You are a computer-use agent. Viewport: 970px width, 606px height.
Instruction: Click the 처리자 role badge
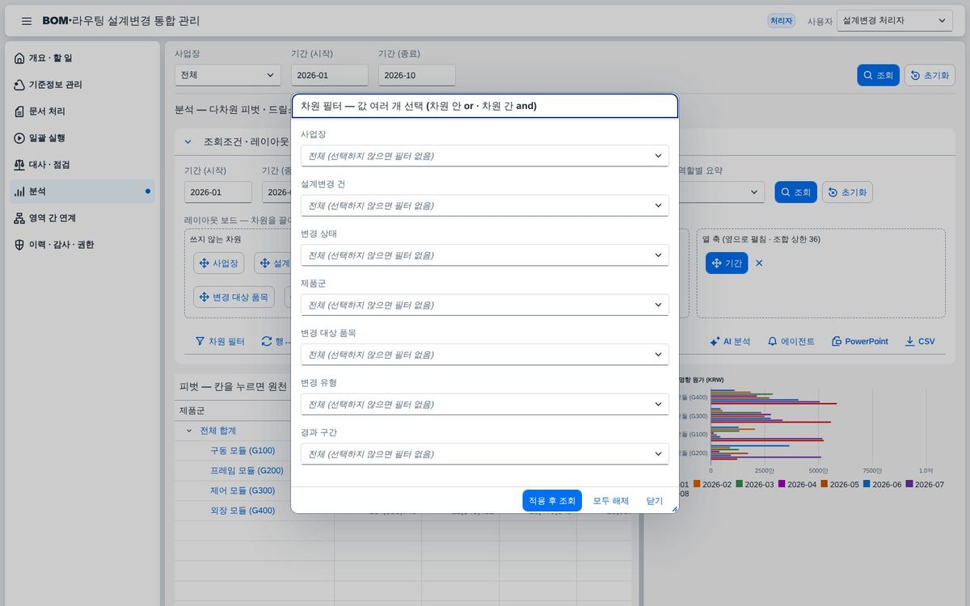(781, 21)
